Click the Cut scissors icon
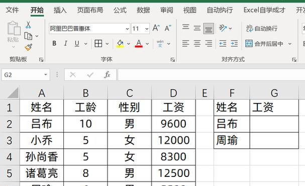Screen dimensions: 305x186 pyautogui.click(x=28, y=25)
